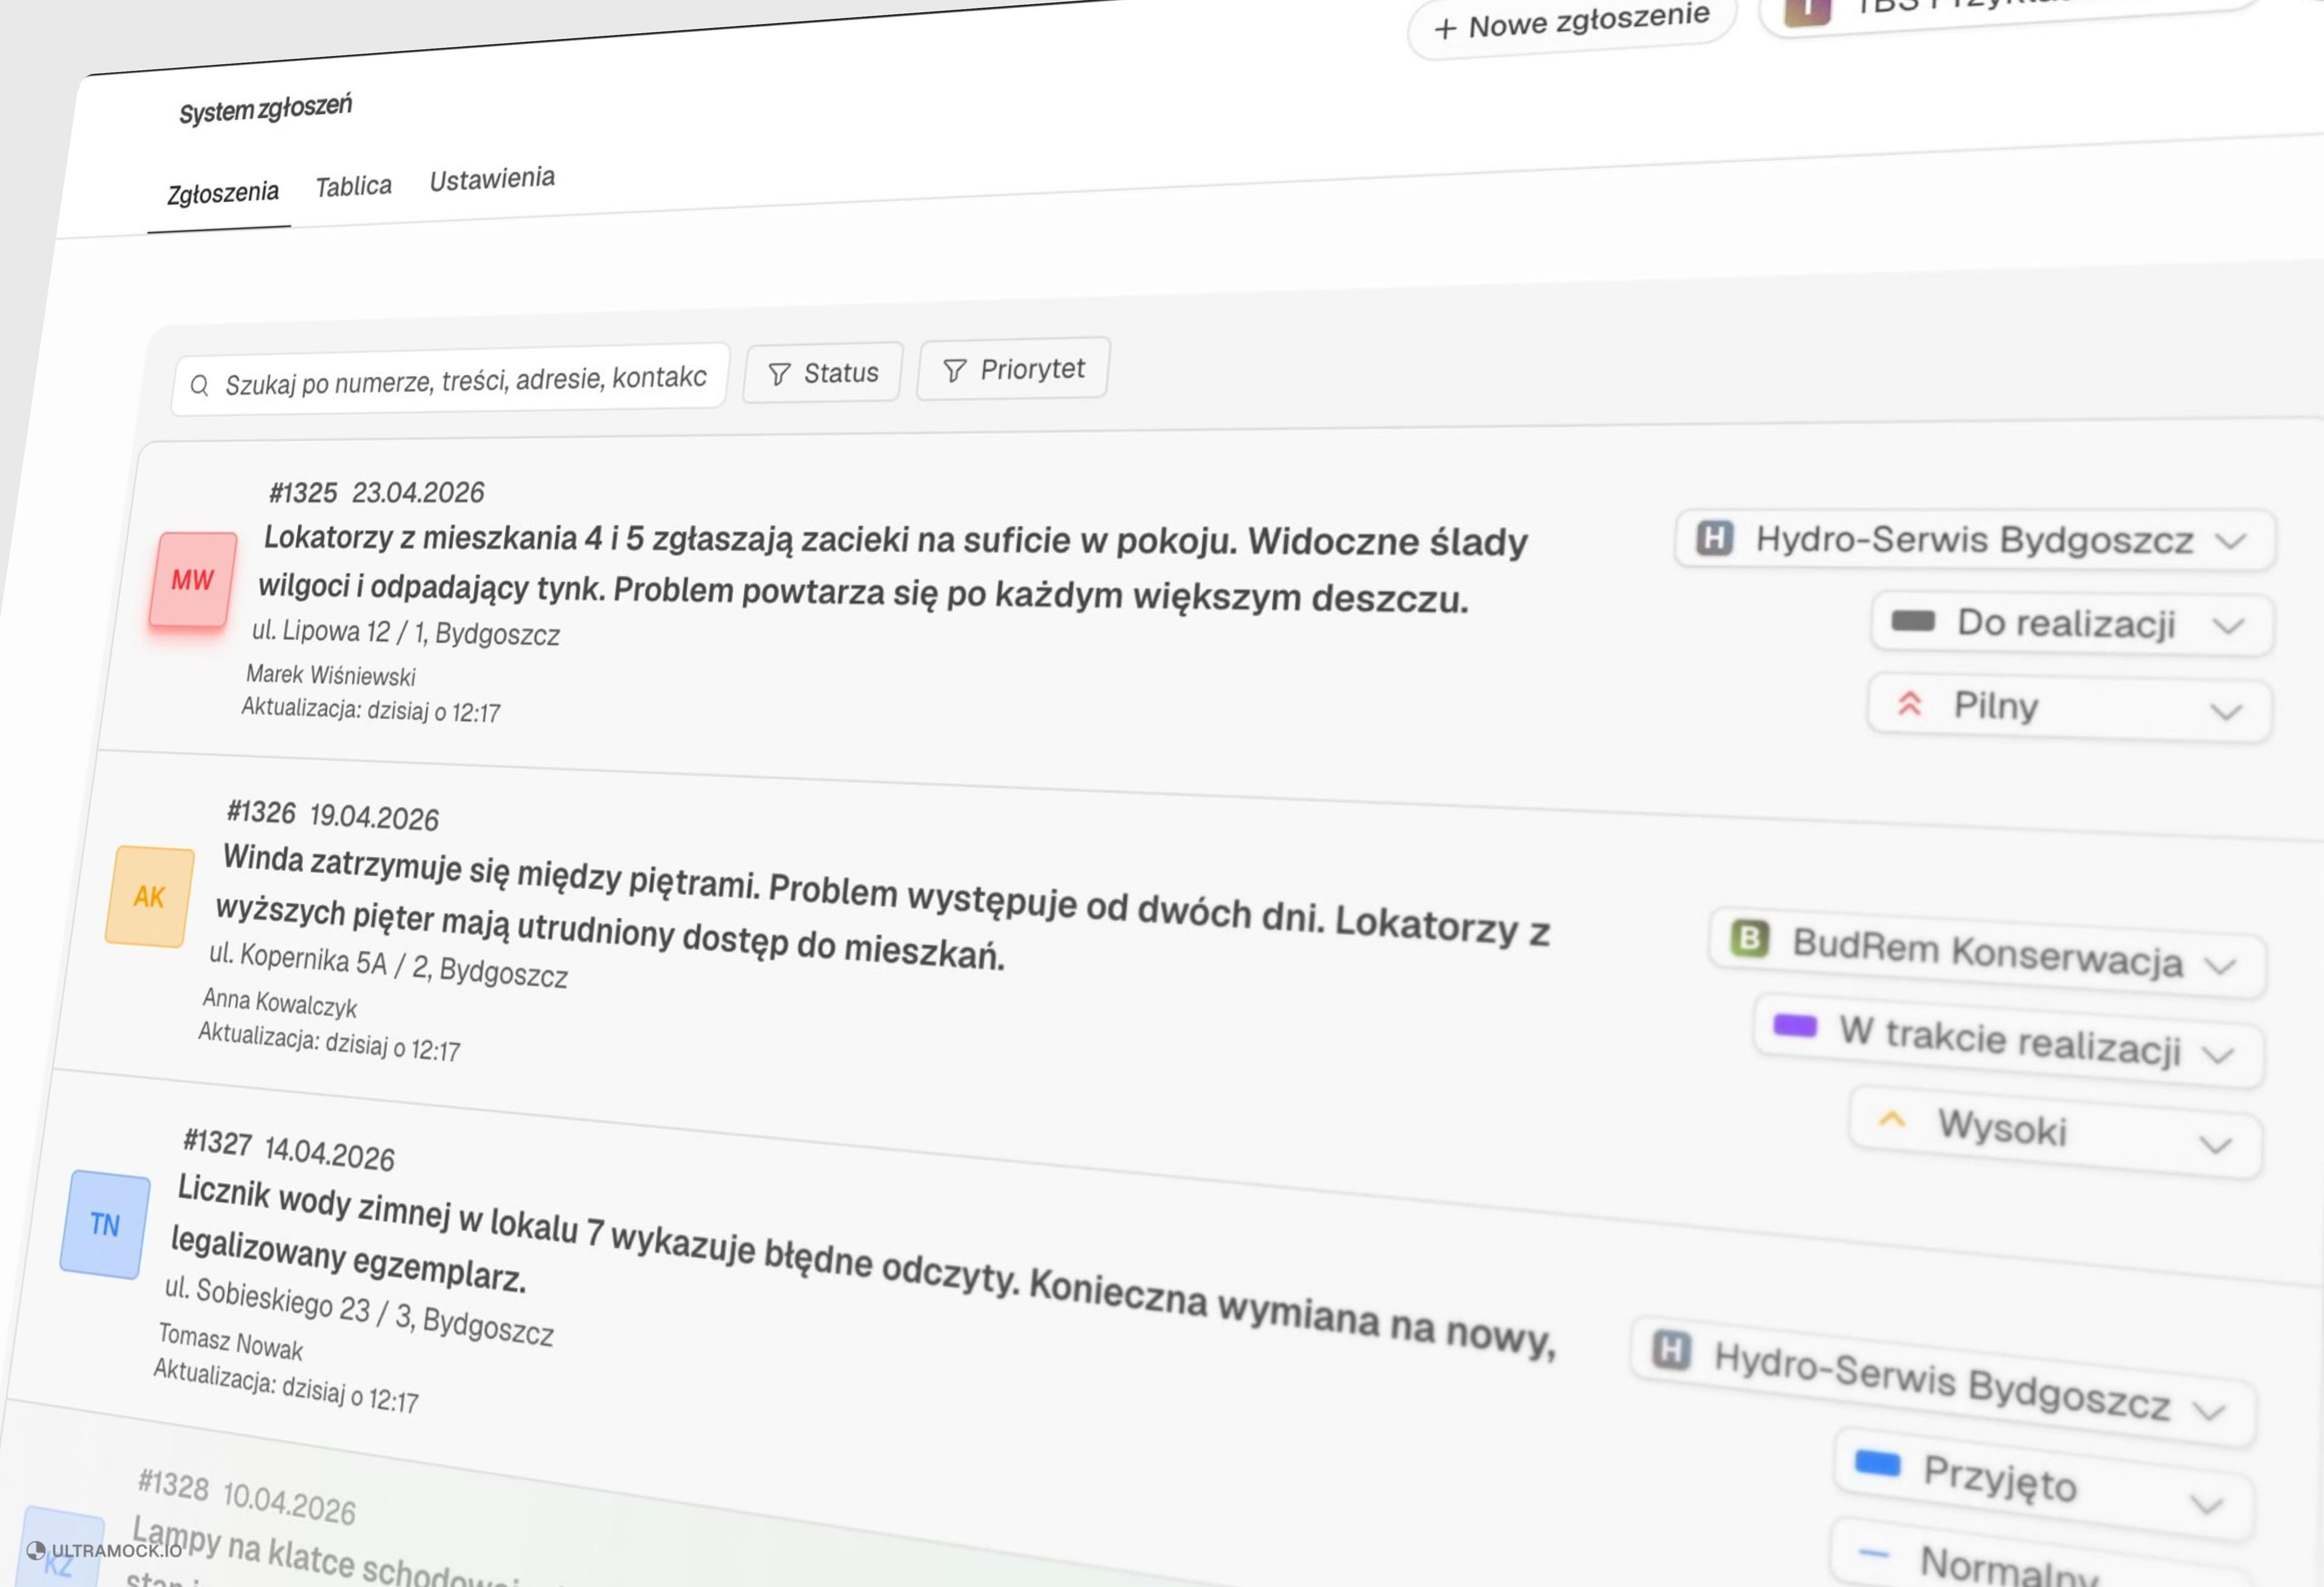Click the plus icon in Nowe zgłoszenie
This screenshot has width=2324, height=1587.
1444,29
